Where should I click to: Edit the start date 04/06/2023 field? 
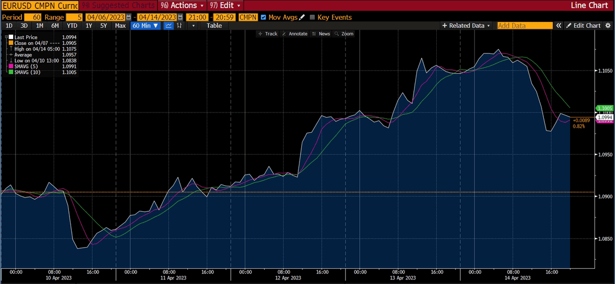point(106,17)
